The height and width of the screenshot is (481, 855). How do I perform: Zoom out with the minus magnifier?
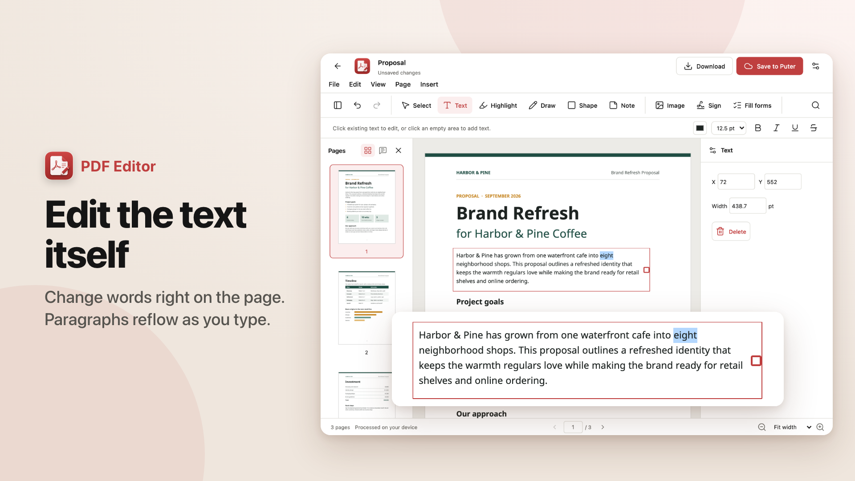click(x=762, y=427)
